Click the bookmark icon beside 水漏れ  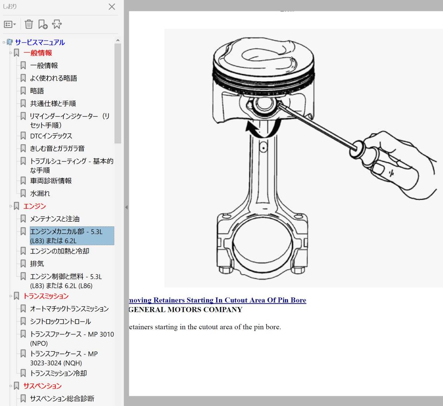pyautogui.click(x=23, y=194)
